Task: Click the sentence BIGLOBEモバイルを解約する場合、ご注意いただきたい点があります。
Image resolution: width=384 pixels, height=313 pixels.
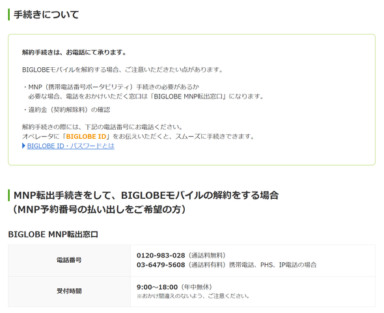Action: tap(122, 70)
